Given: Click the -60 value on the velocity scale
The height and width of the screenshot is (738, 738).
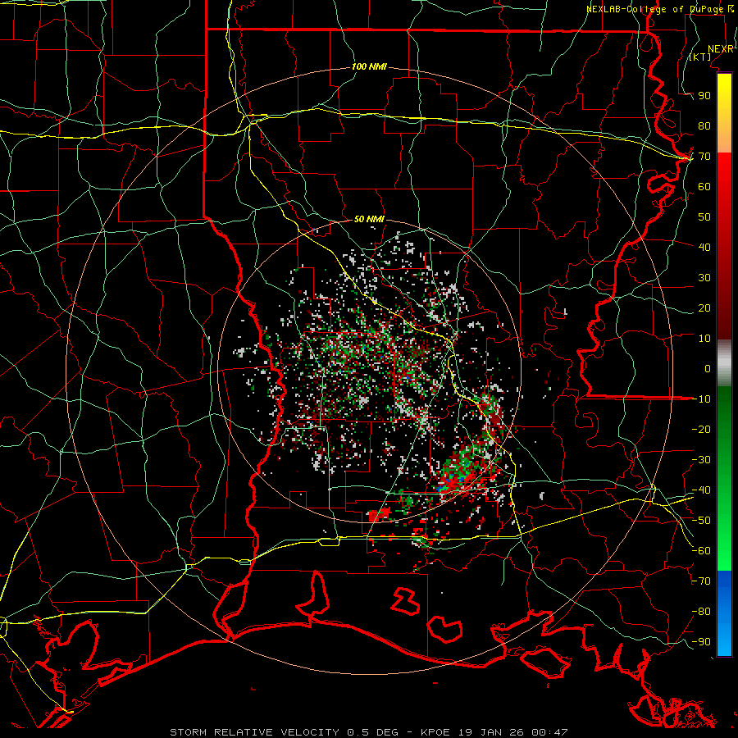Looking at the screenshot, I should point(701,551).
